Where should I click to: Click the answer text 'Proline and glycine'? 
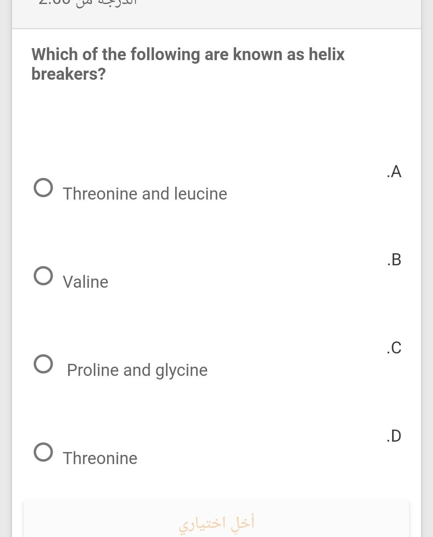(x=137, y=370)
